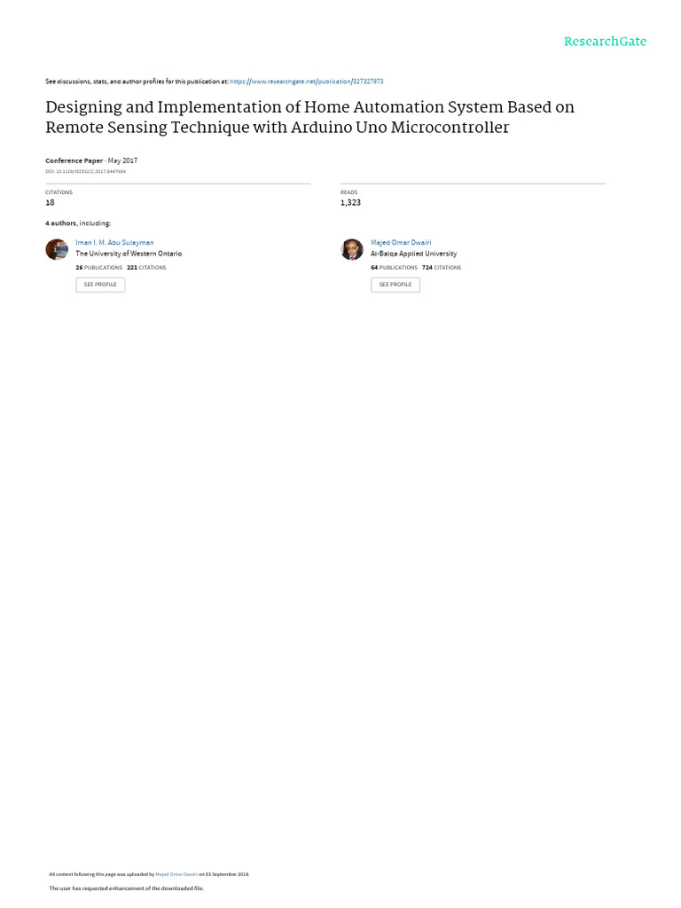Click Majed Omar Dwairi's profile photo
This screenshot has height=908, width=681.
pos(352,250)
